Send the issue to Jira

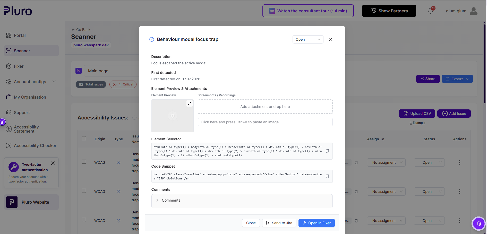(279, 223)
